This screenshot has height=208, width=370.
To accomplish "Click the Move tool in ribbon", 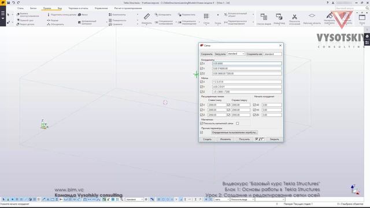I will tap(186, 14).
